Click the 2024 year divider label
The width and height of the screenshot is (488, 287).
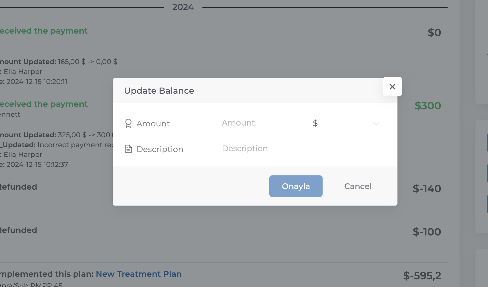point(183,7)
